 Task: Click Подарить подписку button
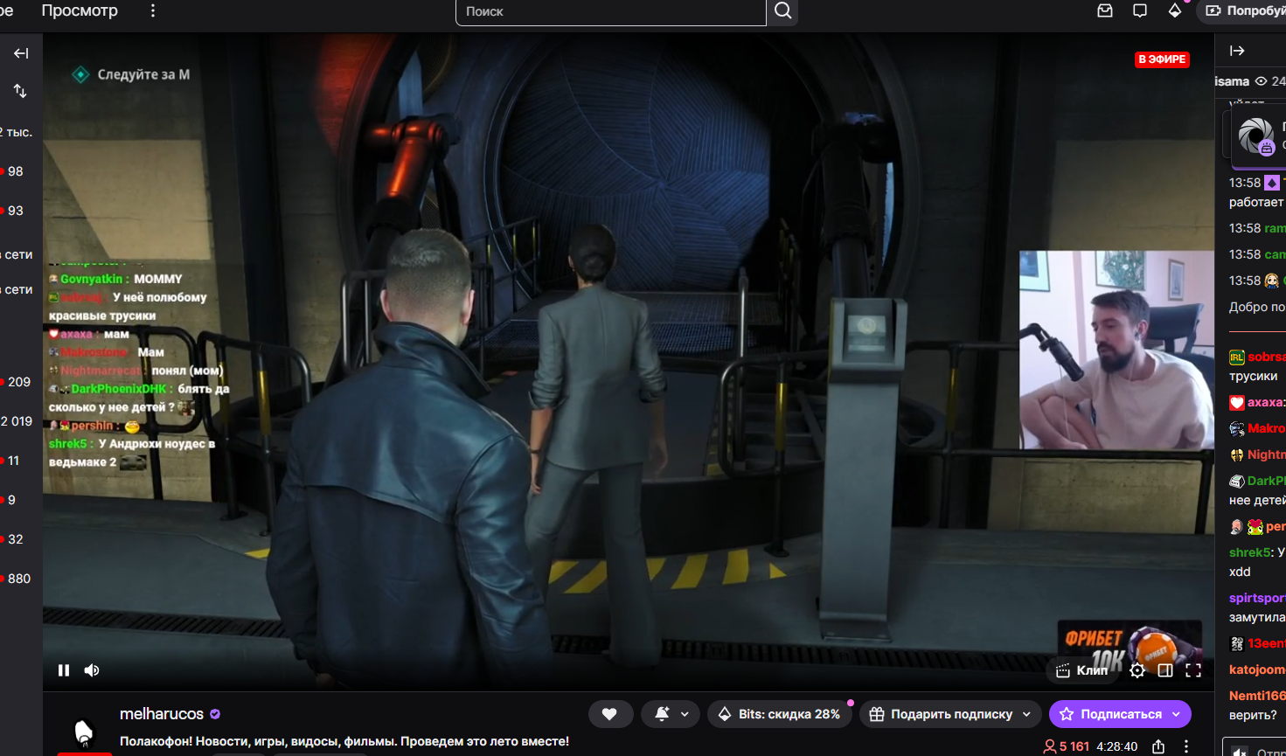(x=942, y=714)
